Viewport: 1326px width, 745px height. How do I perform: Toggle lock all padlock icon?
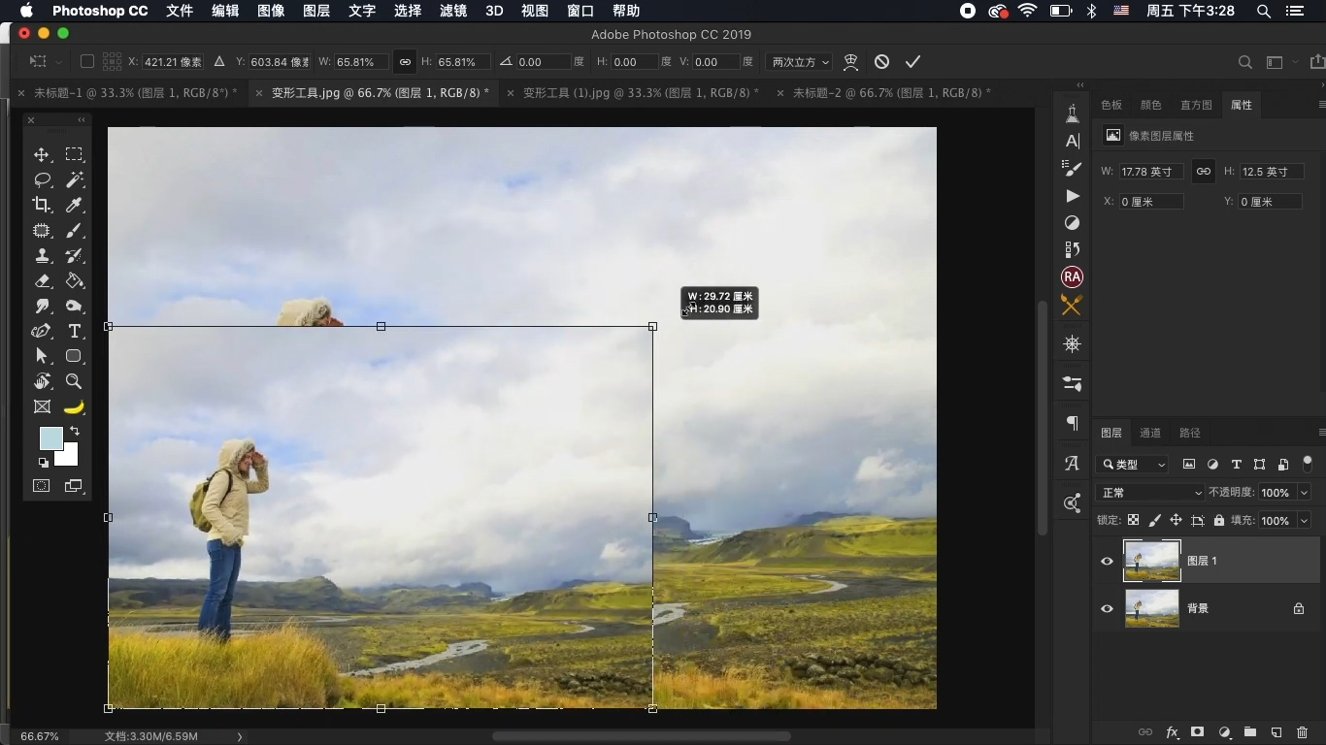pyautogui.click(x=1219, y=520)
